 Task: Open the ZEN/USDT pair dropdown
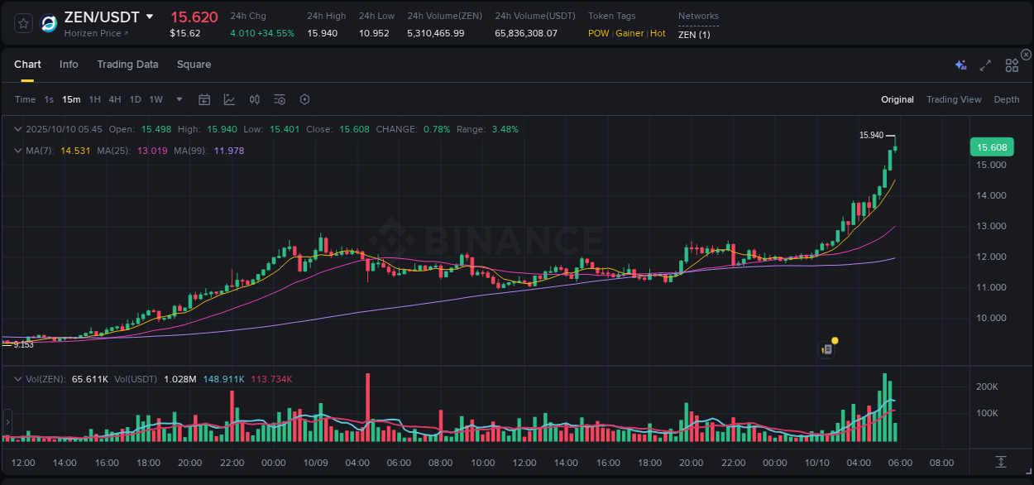click(149, 16)
